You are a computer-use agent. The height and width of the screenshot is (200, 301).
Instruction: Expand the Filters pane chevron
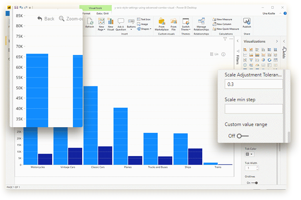238,41
